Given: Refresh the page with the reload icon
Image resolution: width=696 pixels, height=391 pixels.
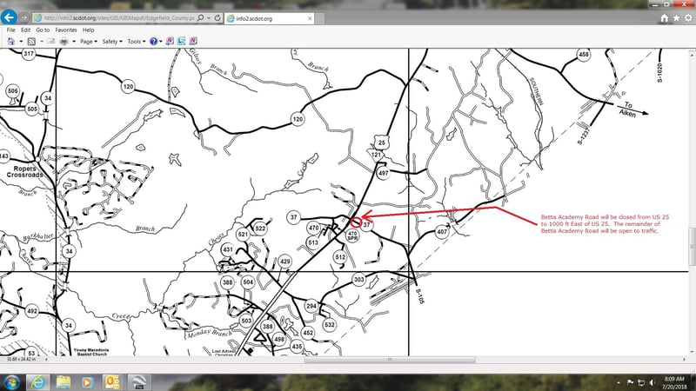Looking at the screenshot, I should tap(217, 17).
